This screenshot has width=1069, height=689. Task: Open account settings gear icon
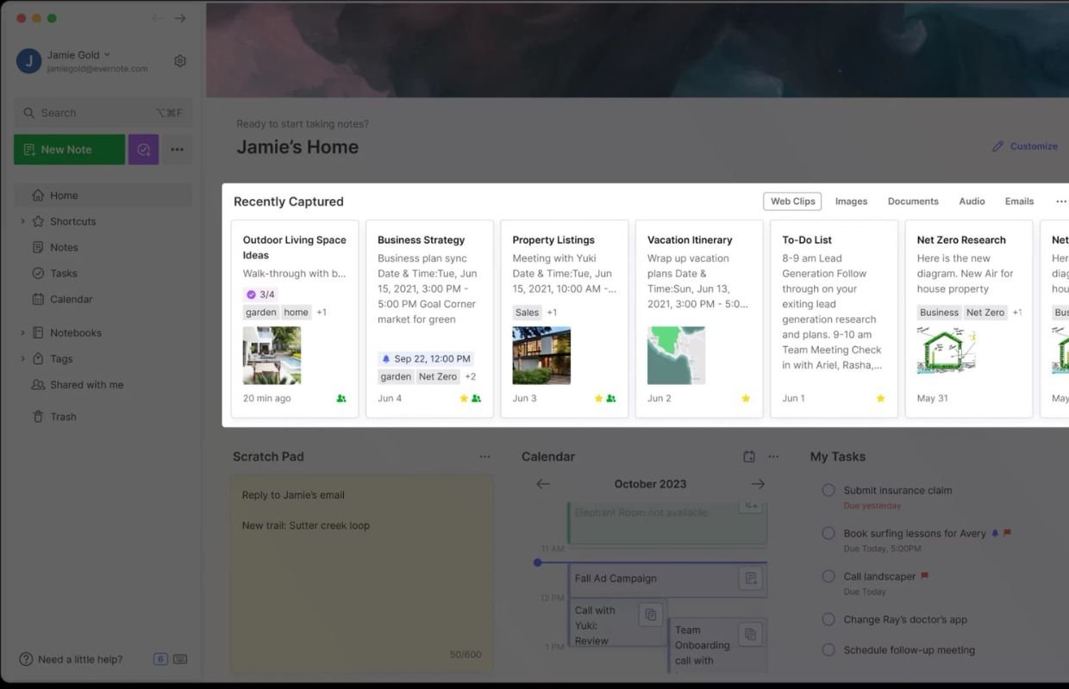coord(179,61)
